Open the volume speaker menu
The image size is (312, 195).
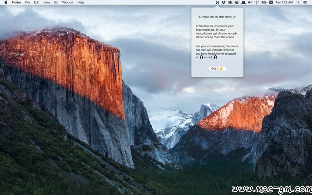pos(250,2)
